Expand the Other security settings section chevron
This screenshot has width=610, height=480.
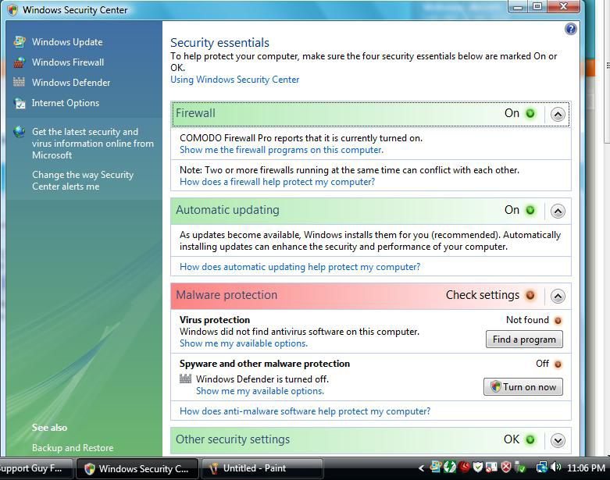558,440
